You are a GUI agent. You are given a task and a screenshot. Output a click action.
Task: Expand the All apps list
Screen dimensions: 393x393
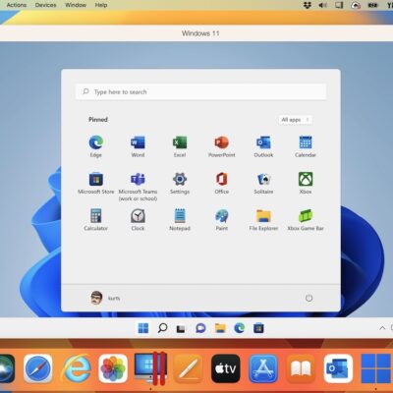coord(295,120)
